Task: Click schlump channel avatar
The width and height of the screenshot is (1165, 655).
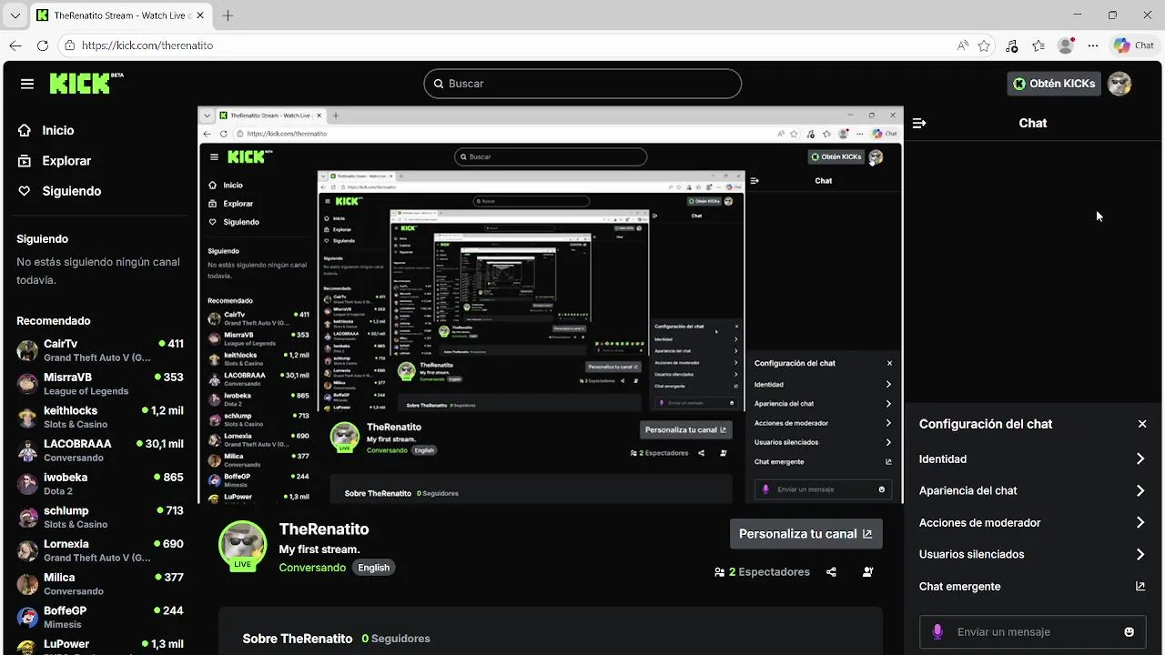Action: [27, 517]
